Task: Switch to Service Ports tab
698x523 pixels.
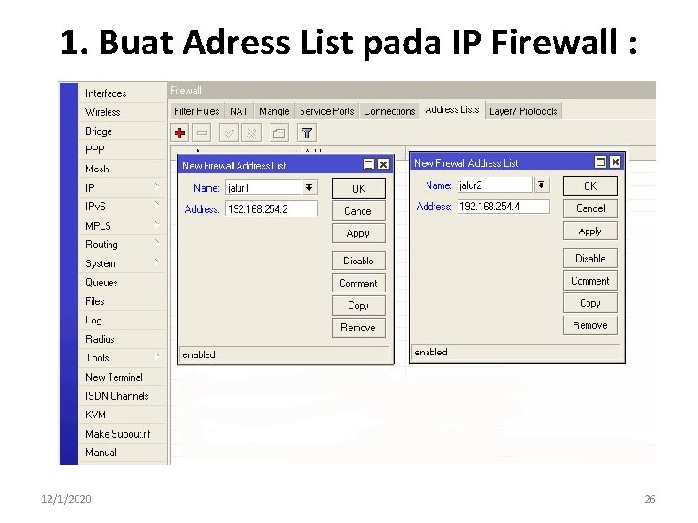Action: 327,111
